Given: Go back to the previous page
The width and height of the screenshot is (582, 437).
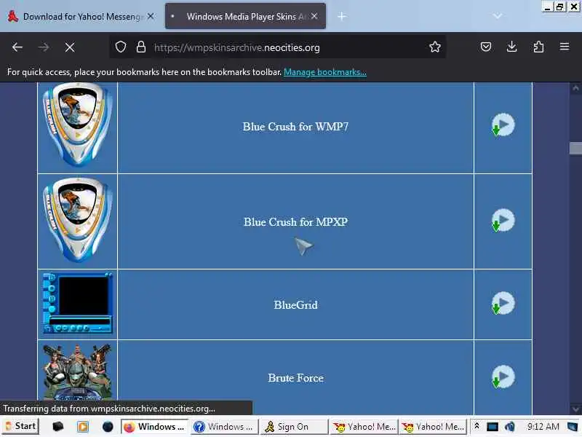Looking at the screenshot, I should point(17,47).
